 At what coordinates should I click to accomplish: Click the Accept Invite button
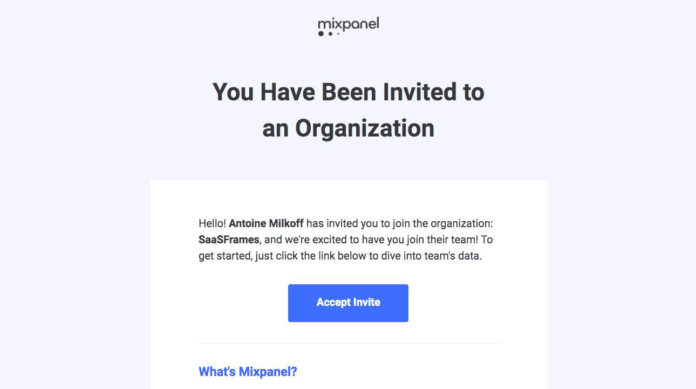348,303
